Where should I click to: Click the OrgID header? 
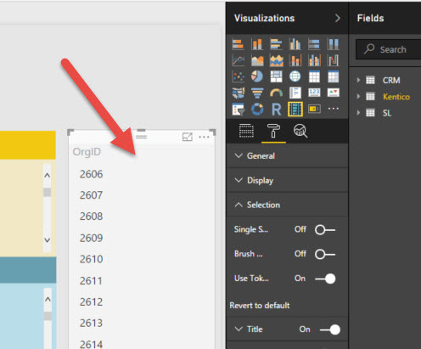click(87, 152)
